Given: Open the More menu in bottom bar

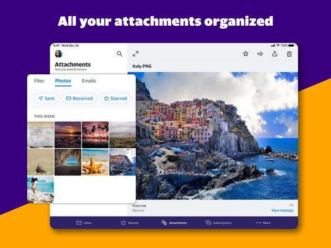Looking at the screenshot, I should pos(263,223).
